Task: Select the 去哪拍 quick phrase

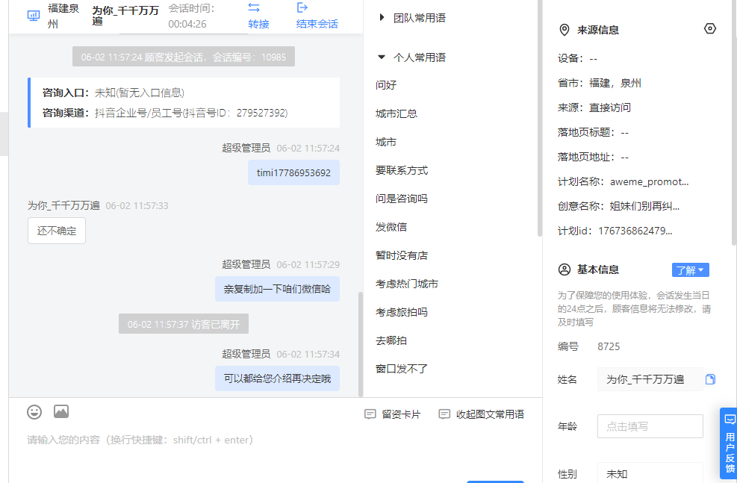Action: coord(391,340)
